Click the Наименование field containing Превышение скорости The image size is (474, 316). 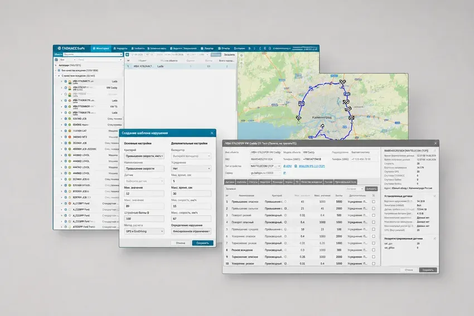(144, 168)
